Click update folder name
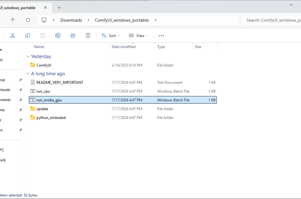 tap(42, 109)
